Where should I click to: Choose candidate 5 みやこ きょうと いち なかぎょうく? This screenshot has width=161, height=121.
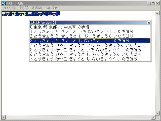click(90, 50)
